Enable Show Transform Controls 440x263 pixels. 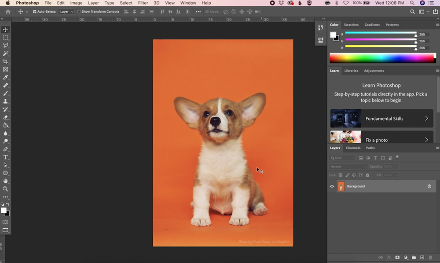(x=80, y=11)
